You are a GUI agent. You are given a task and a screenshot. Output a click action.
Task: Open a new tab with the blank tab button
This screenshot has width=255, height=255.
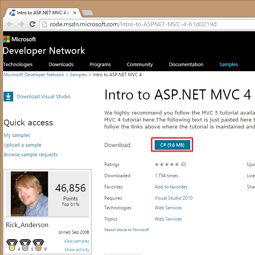pos(88,13)
